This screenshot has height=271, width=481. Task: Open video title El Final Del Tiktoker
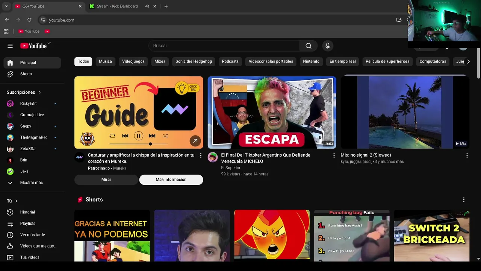coord(266,158)
